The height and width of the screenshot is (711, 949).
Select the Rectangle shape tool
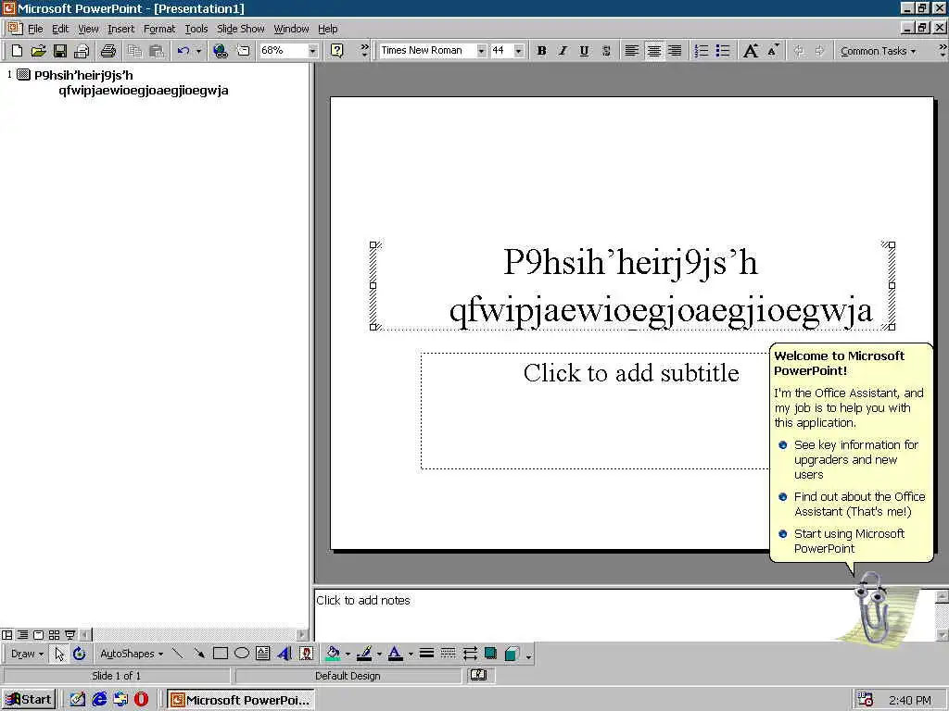coord(221,654)
